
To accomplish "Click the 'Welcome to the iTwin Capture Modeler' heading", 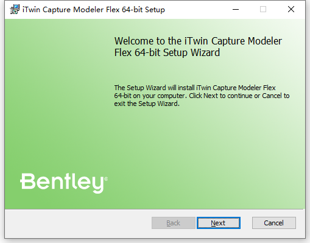I will pyautogui.click(x=198, y=47).
